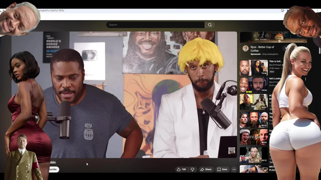Like the video with 10K thumbs up
321x180 pixels.
pyautogui.click(x=181, y=169)
